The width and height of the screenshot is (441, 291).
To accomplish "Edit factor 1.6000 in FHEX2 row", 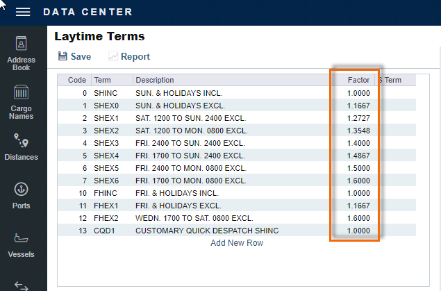I will (358, 218).
